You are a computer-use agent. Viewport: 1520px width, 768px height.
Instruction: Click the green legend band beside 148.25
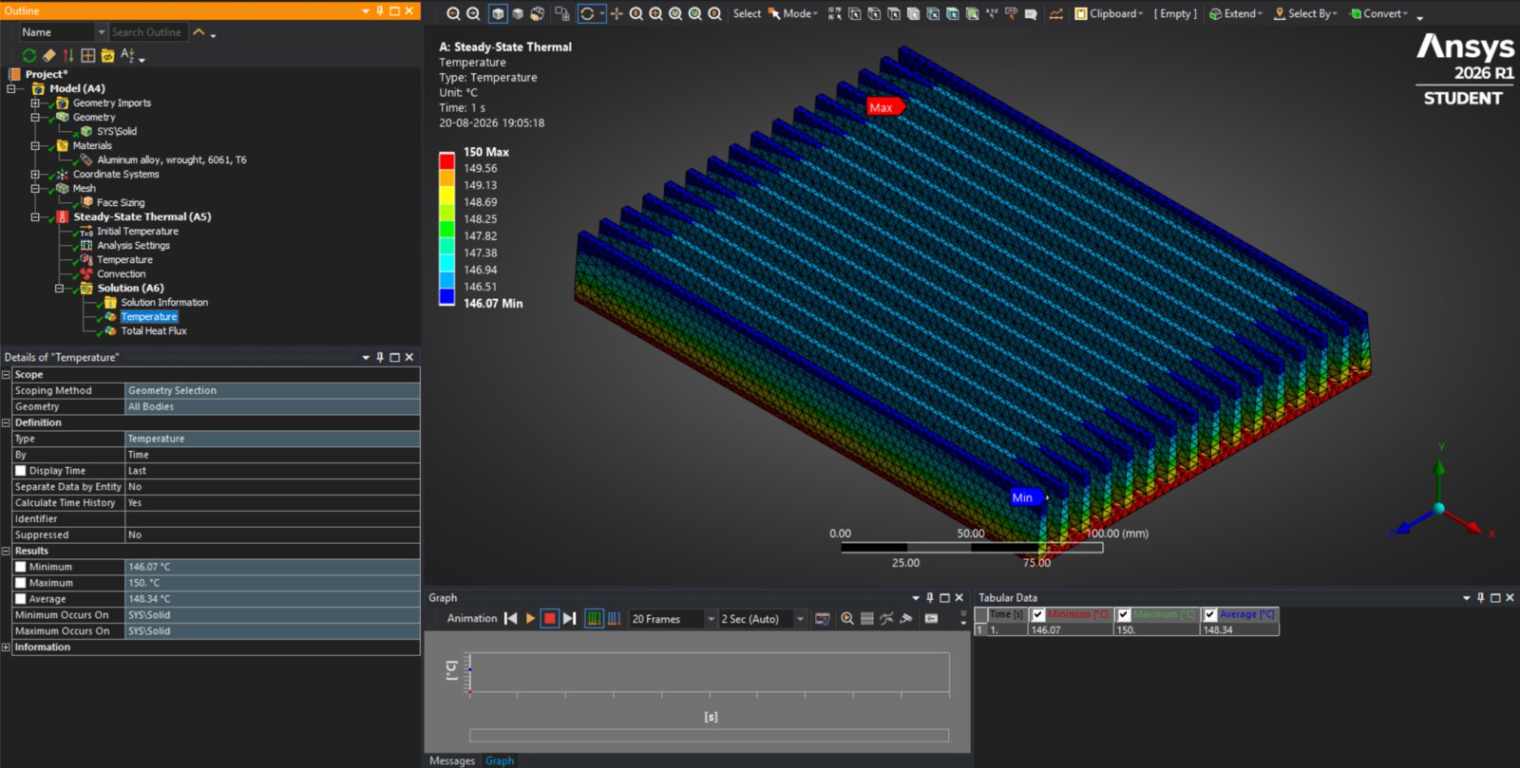click(446, 229)
